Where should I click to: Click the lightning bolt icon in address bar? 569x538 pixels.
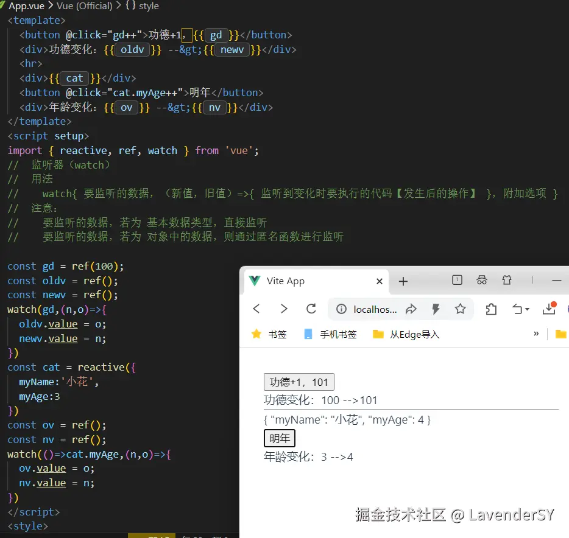436,309
